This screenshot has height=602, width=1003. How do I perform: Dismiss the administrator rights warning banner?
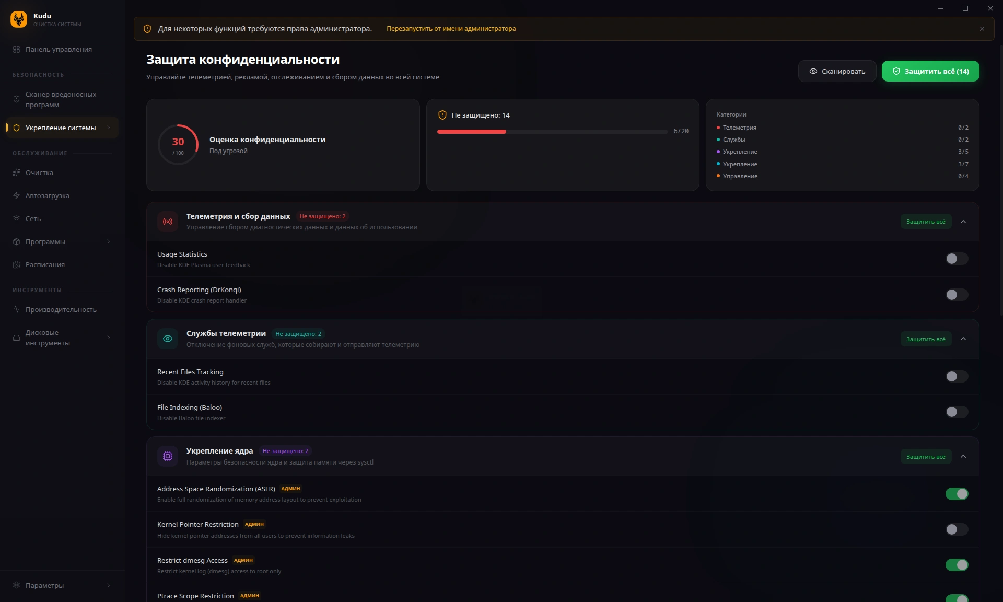pyautogui.click(x=982, y=29)
